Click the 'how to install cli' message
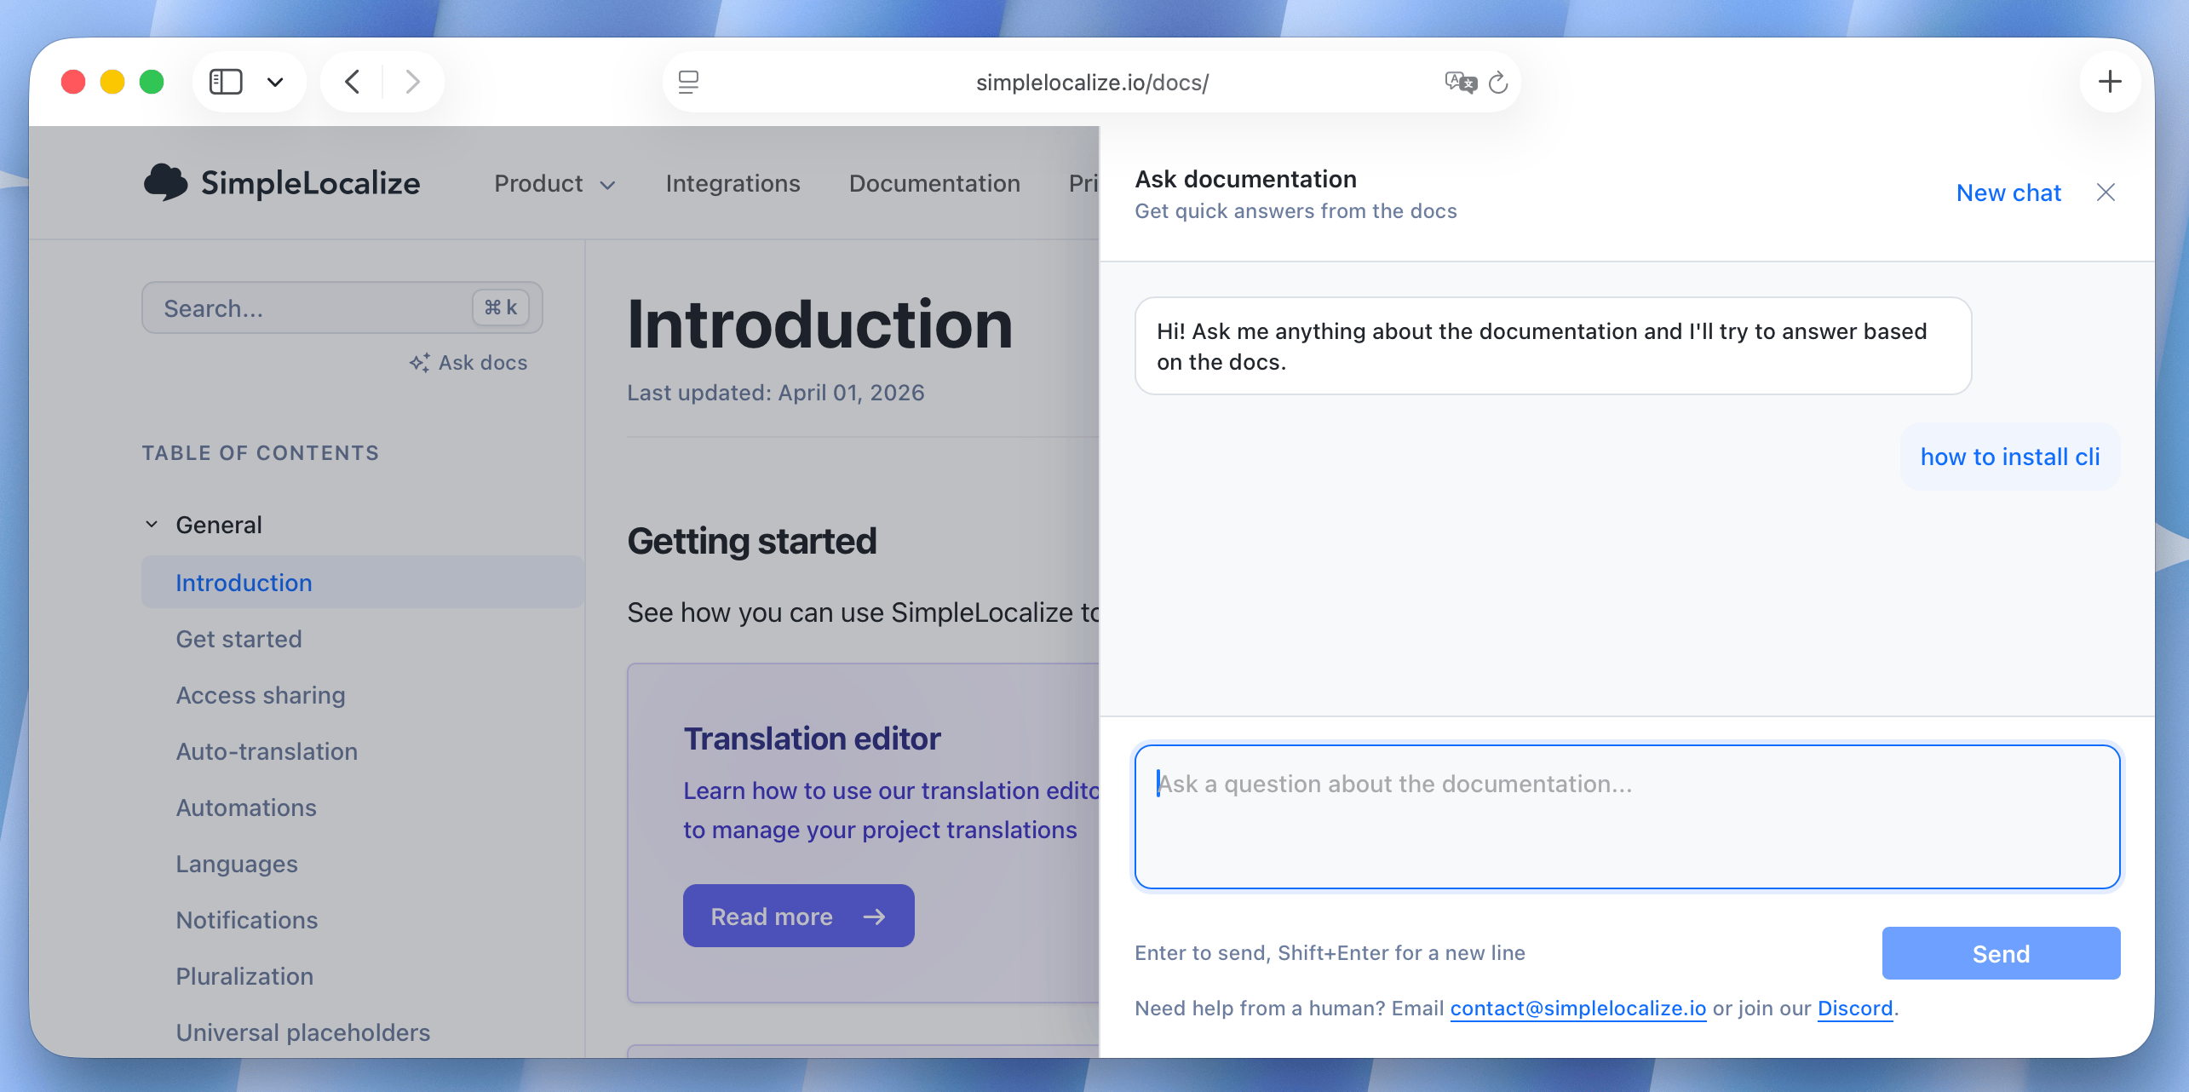Viewport: 2189px width, 1092px height. tap(2010, 457)
